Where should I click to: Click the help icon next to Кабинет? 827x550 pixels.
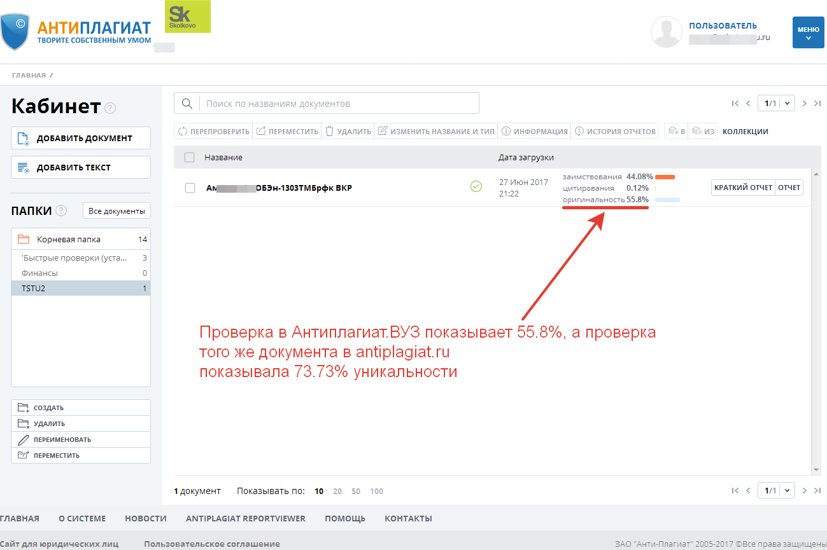(110, 108)
